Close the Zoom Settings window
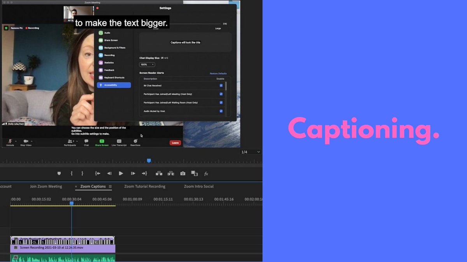467x262 pixels. click(x=97, y=8)
